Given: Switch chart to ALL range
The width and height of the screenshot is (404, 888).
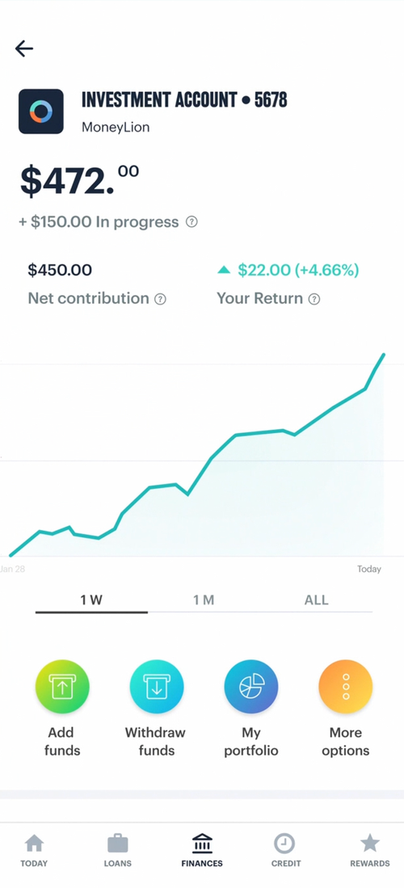Looking at the screenshot, I should 316,601.
